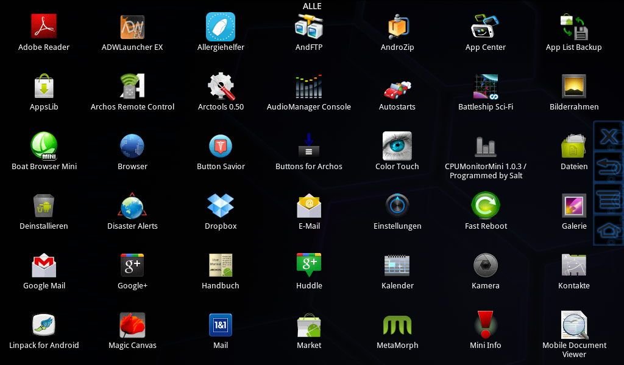624x365 pixels.
Task: Open Mobile Document Viewer
Action: 574,325
